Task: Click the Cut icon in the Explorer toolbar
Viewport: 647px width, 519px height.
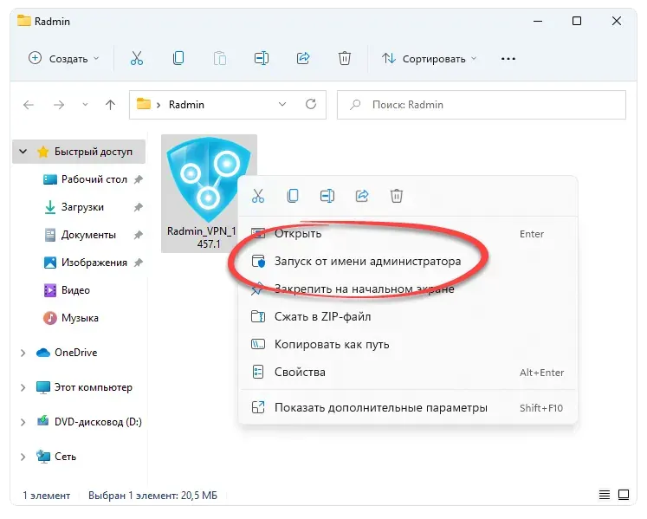Action: (x=137, y=58)
